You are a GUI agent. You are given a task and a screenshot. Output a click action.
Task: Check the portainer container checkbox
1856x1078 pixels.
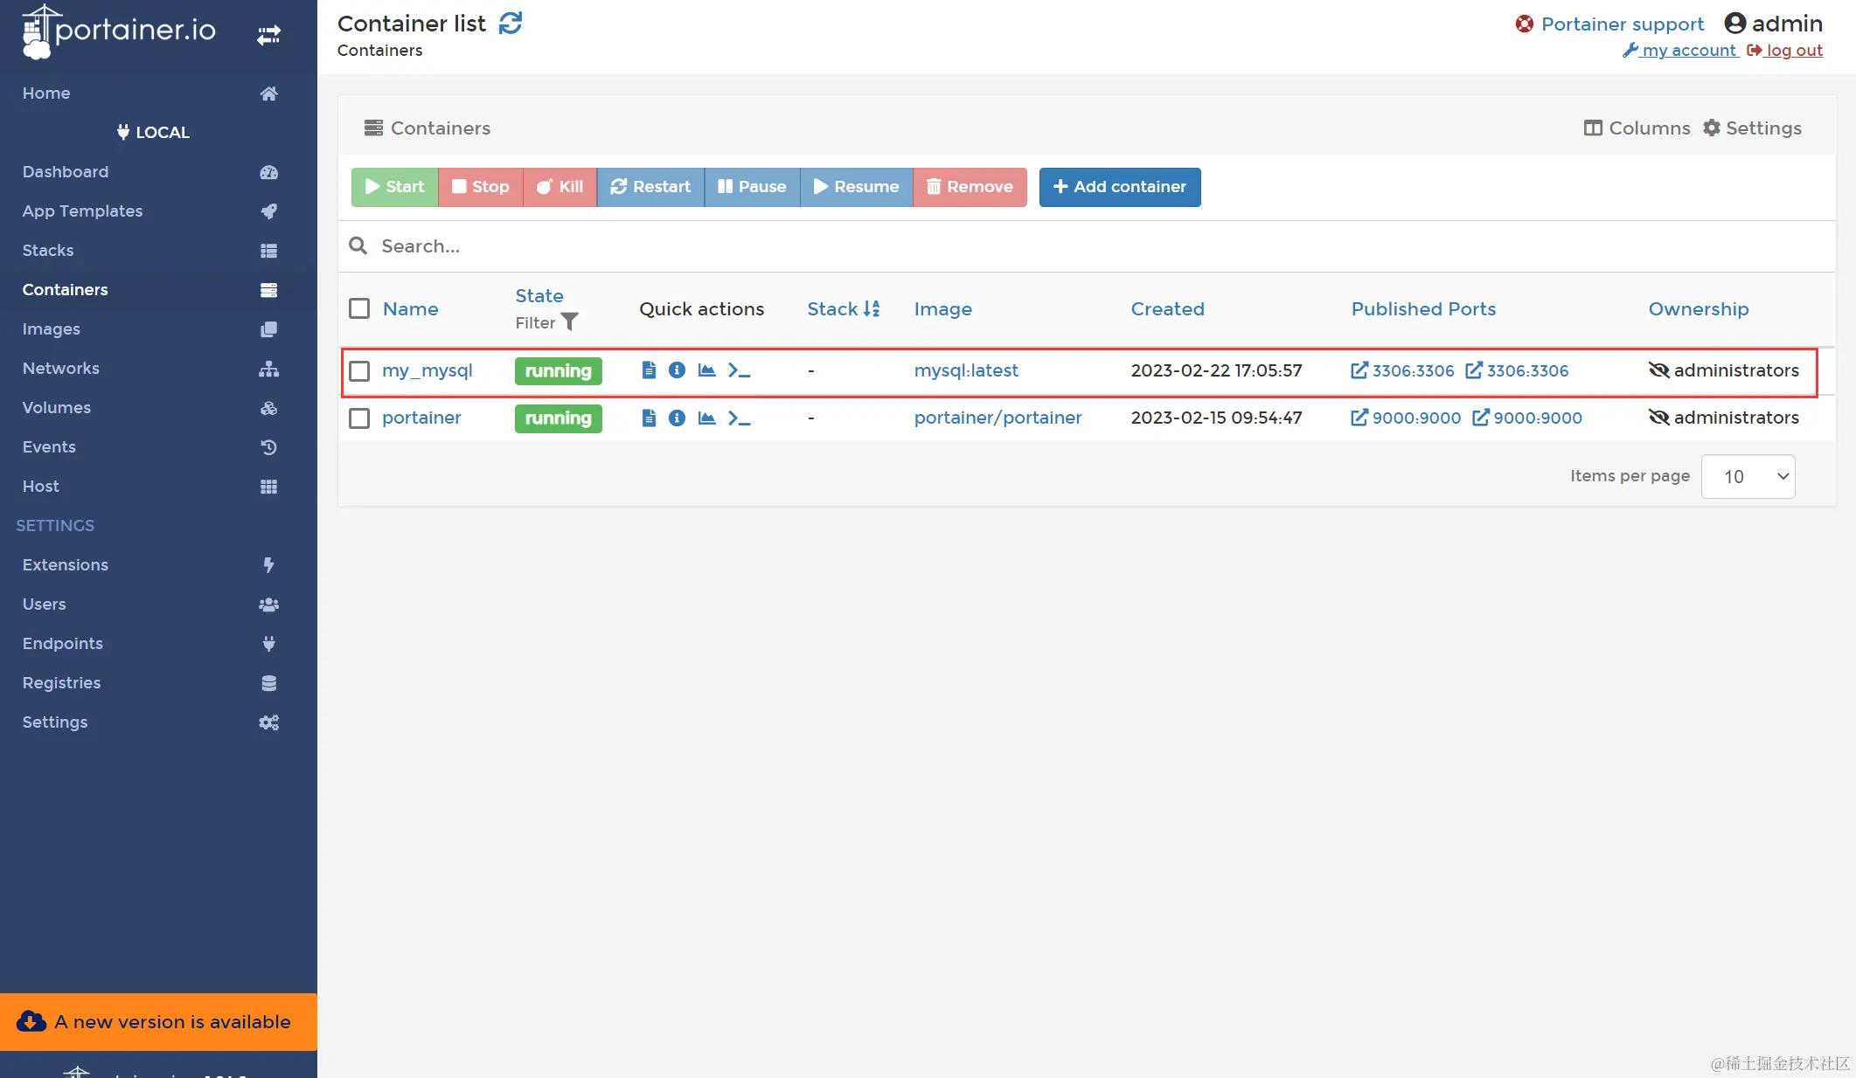click(359, 418)
